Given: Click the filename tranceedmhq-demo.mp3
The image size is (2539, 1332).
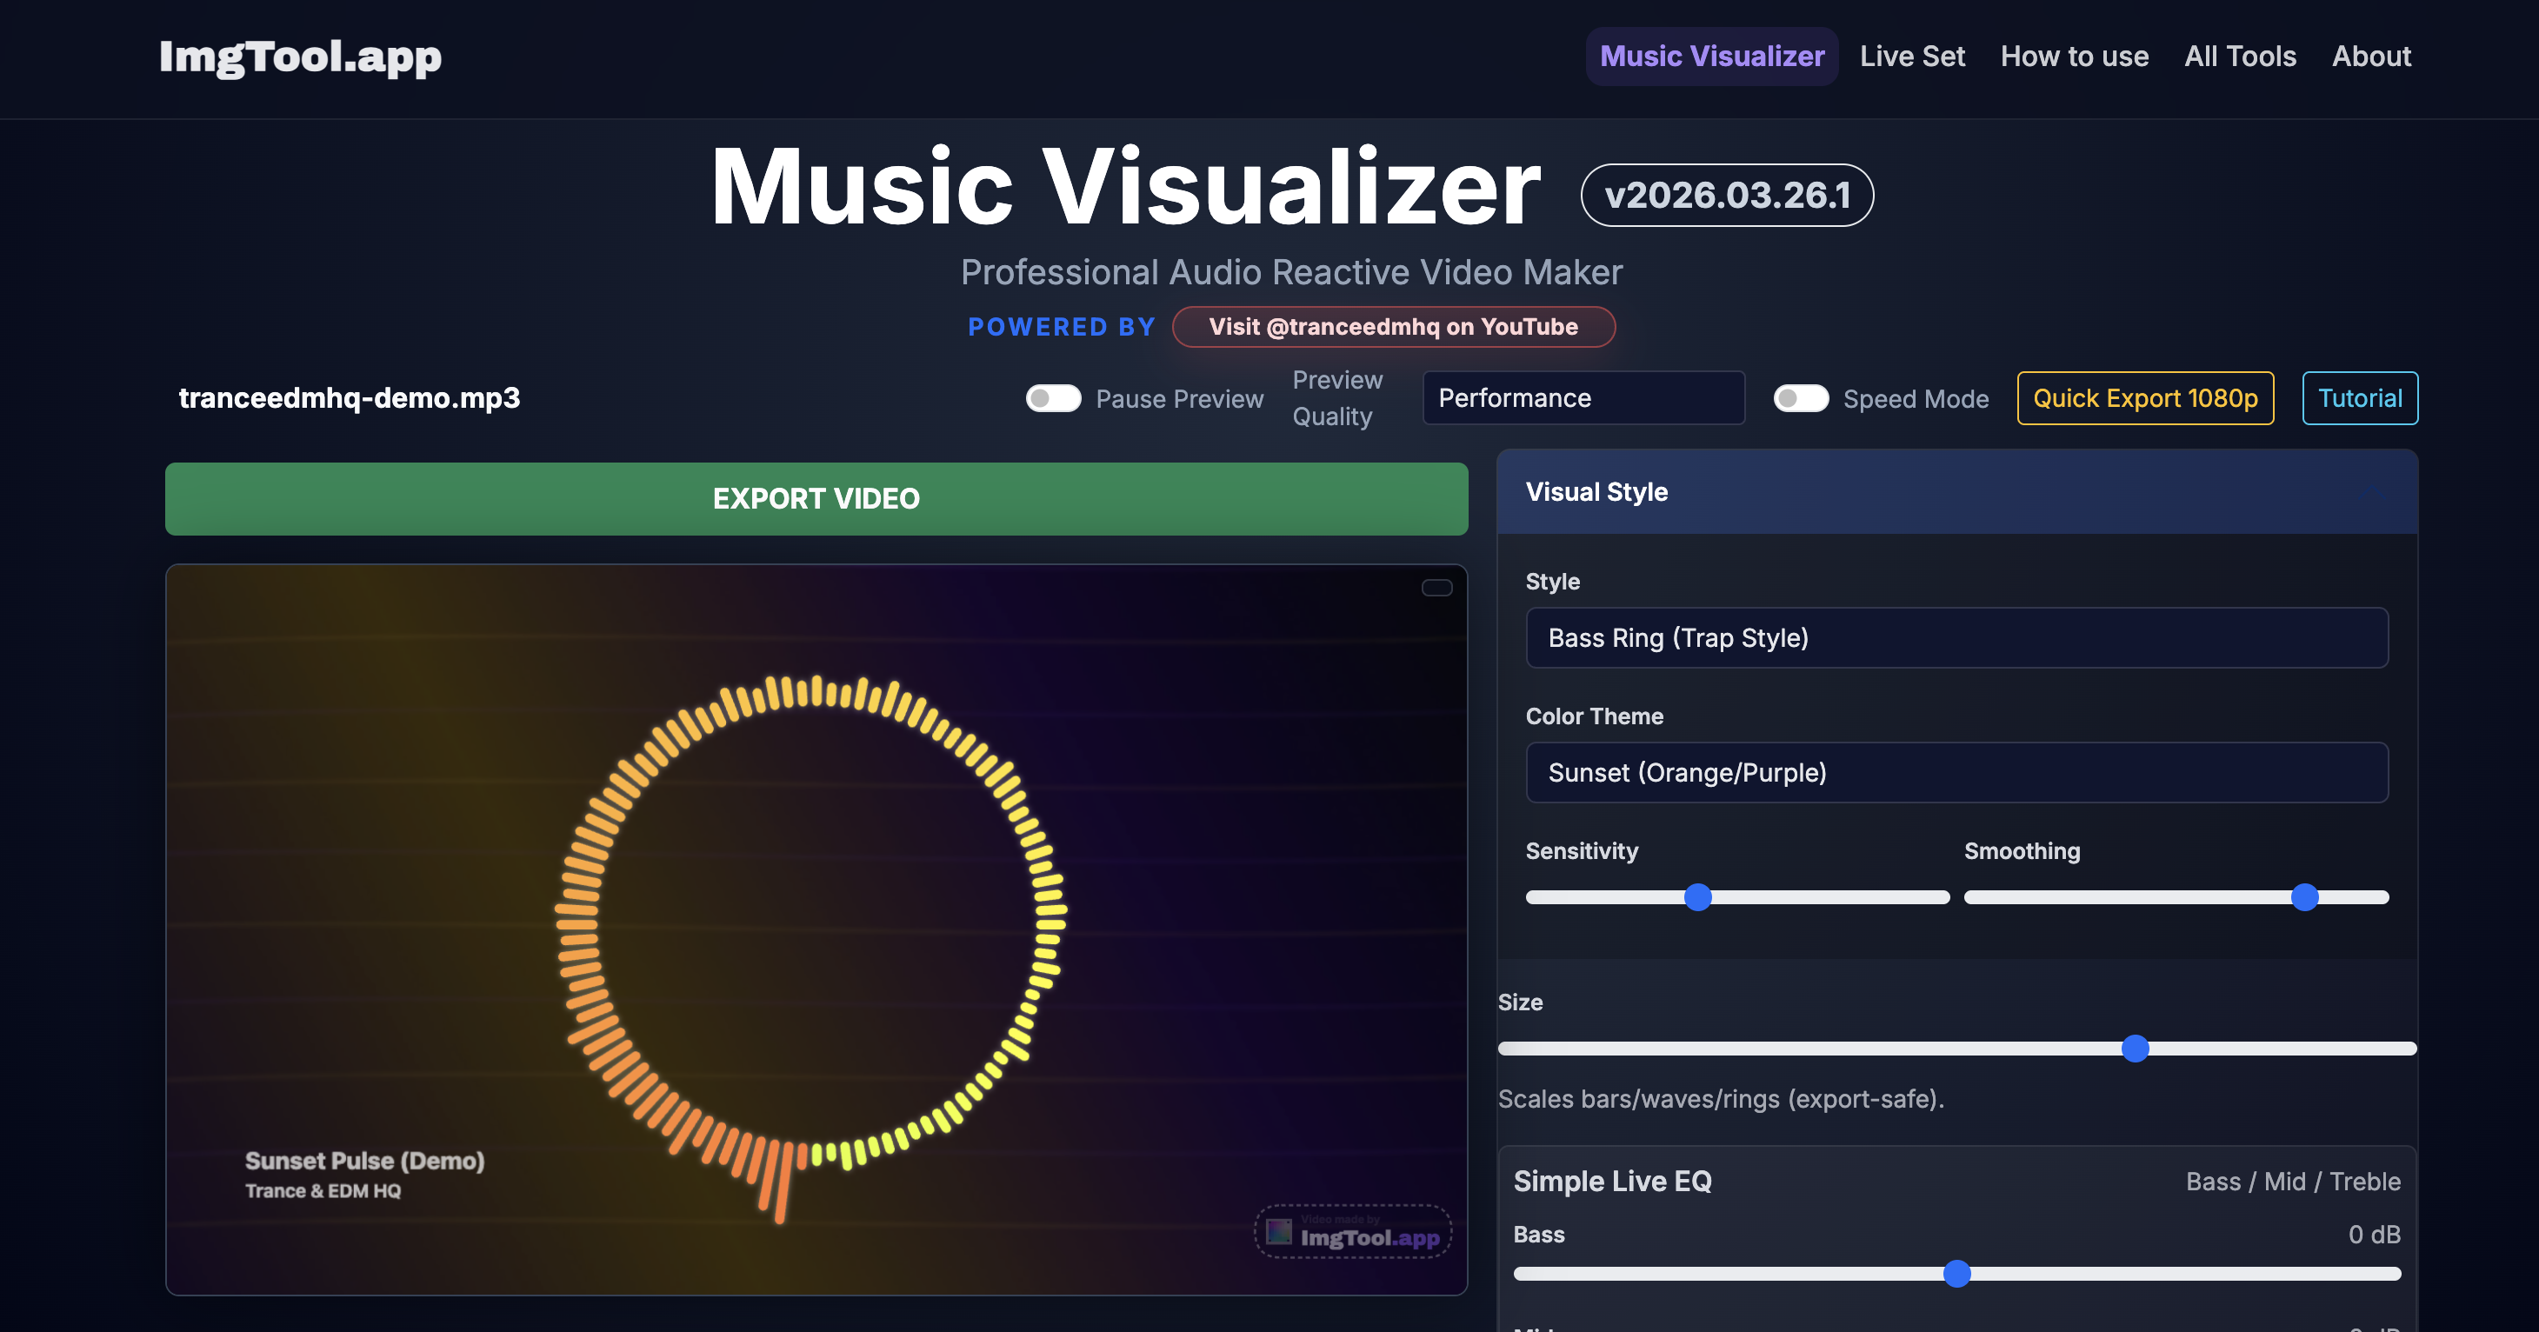Looking at the screenshot, I should [350, 398].
